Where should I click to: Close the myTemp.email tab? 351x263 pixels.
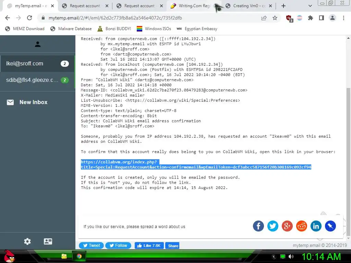pos(52,6)
